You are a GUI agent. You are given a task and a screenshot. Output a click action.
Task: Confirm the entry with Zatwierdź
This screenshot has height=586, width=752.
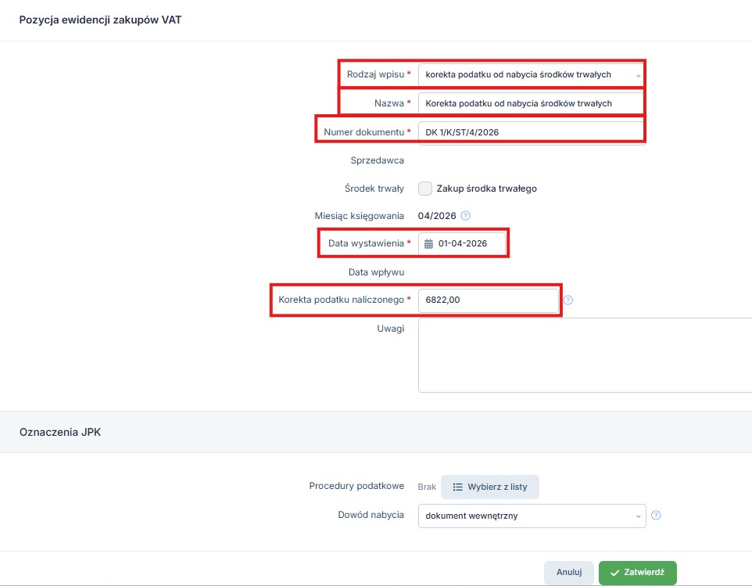(637, 573)
